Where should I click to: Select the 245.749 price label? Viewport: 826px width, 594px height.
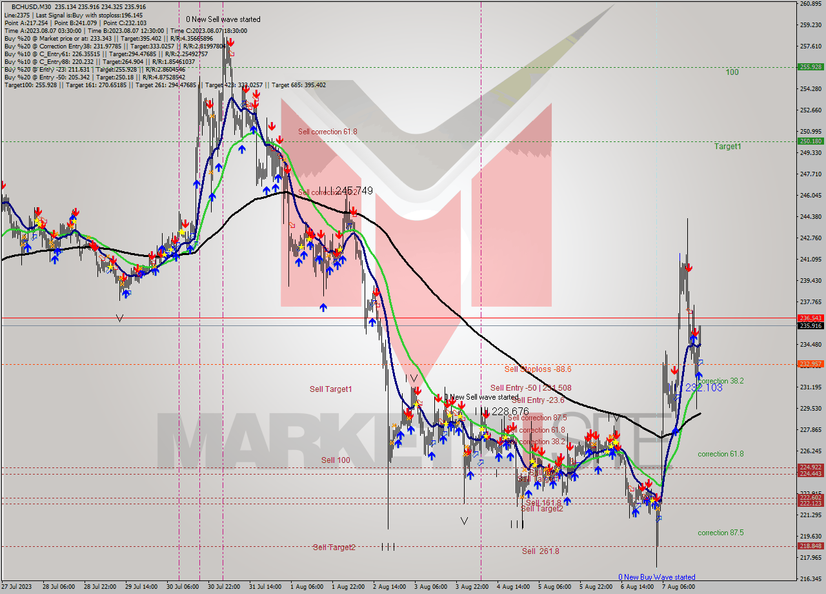(x=354, y=190)
